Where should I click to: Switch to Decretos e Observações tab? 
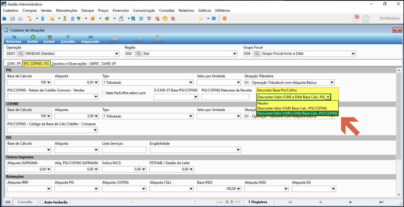pos(69,63)
